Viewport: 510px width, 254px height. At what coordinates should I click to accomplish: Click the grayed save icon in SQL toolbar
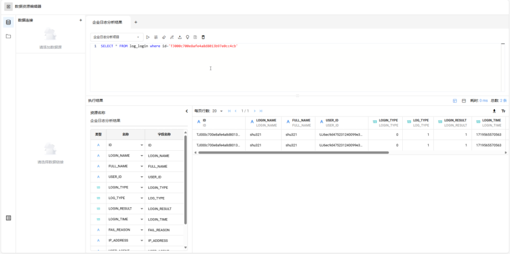(x=195, y=37)
